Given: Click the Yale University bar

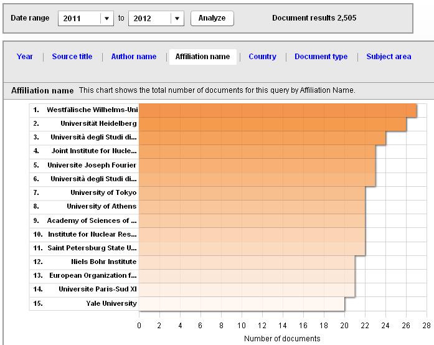Looking at the screenshot, I should click(242, 304).
